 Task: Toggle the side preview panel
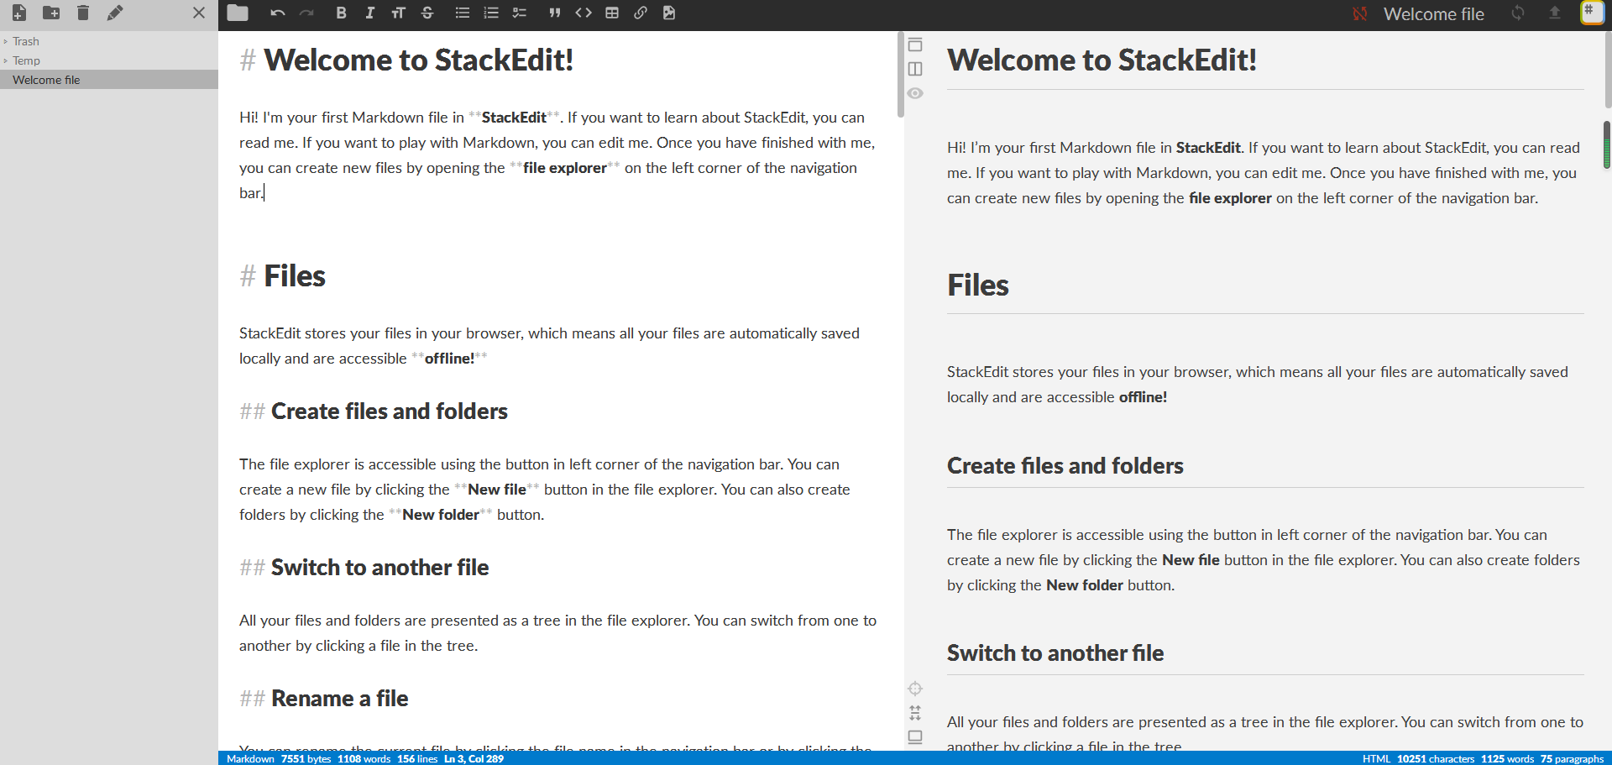pos(915,69)
